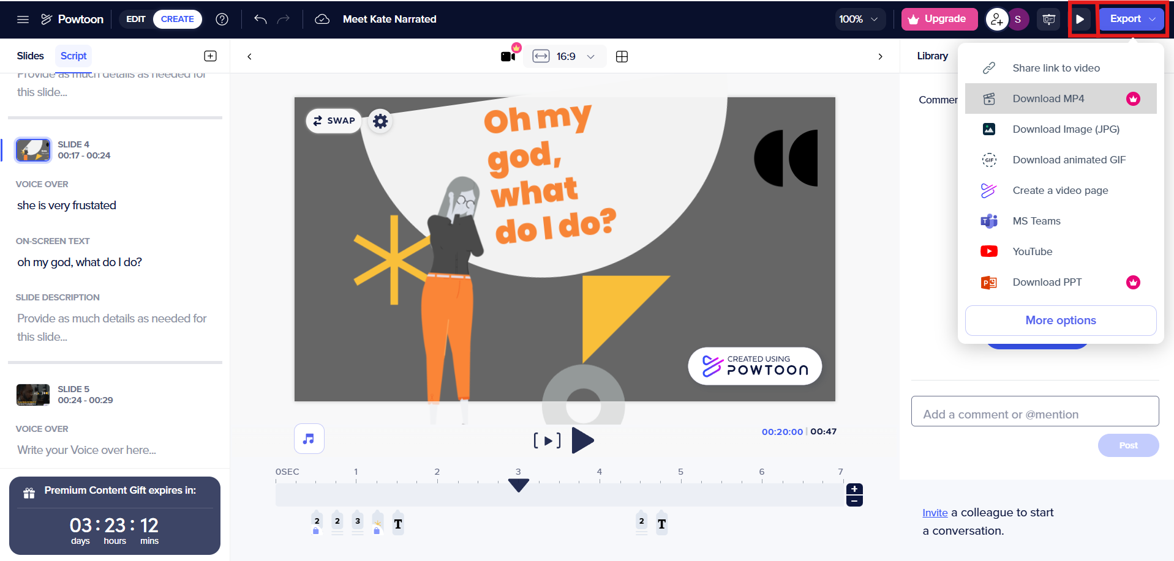Open presentation mode icon in top bar

[1049, 20]
